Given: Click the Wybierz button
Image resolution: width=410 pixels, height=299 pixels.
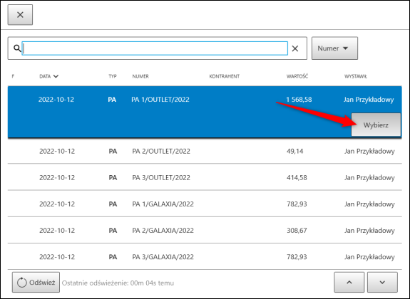Looking at the screenshot, I should click(376, 125).
